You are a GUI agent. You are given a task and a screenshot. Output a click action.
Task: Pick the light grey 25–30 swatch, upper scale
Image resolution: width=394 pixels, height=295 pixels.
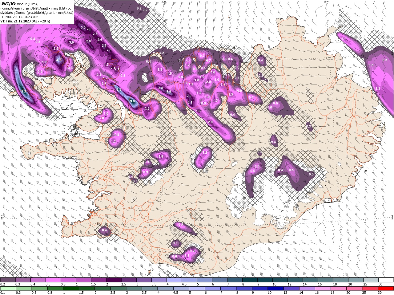371,280
